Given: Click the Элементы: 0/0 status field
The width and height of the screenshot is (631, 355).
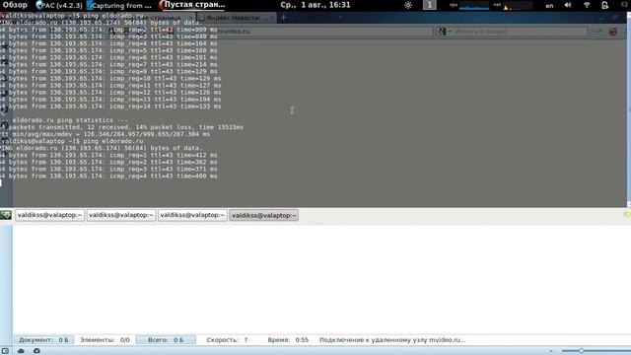Looking at the screenshot, I should [105, 340].
